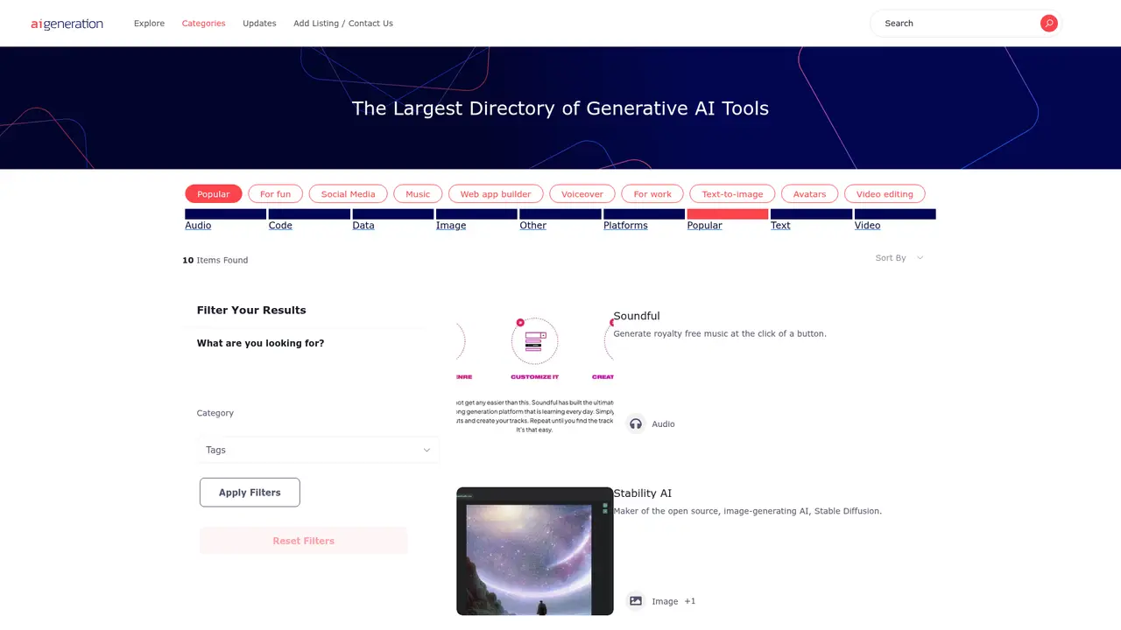Open the Sort By dropdown
This screenshot has height=630, width=1121.
point(899,258)
